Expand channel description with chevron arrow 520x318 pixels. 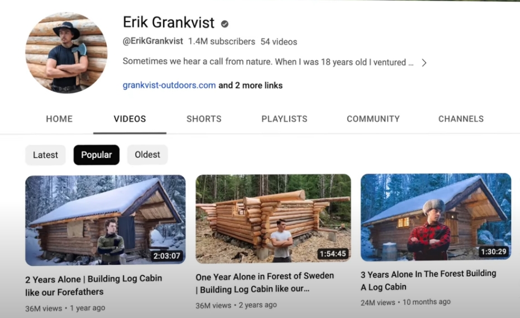[x=424, y=63]
